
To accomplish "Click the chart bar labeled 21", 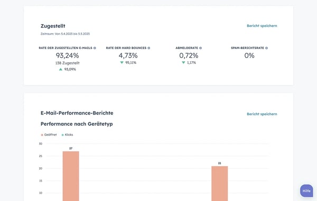I will (220, 184).
